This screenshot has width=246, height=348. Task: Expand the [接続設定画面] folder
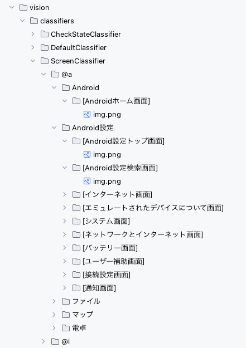65,275
